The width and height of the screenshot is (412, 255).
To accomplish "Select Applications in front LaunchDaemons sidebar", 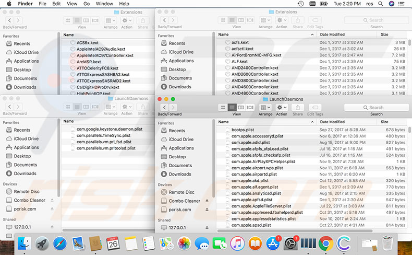I will coord(181,148).
